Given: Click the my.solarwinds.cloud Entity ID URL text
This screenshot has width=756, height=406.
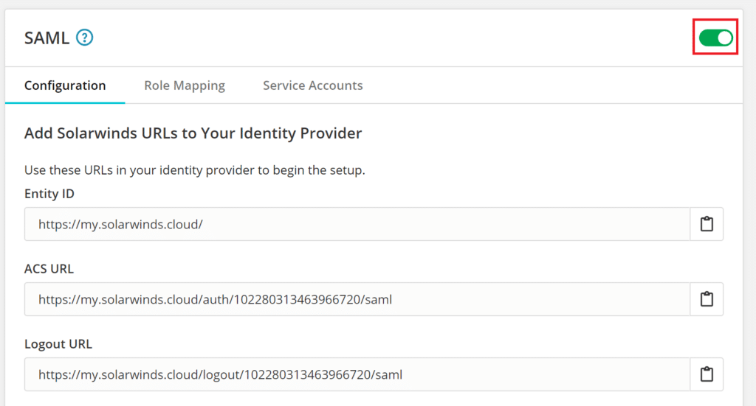Looking at the screenshot, I should point(120,224).
